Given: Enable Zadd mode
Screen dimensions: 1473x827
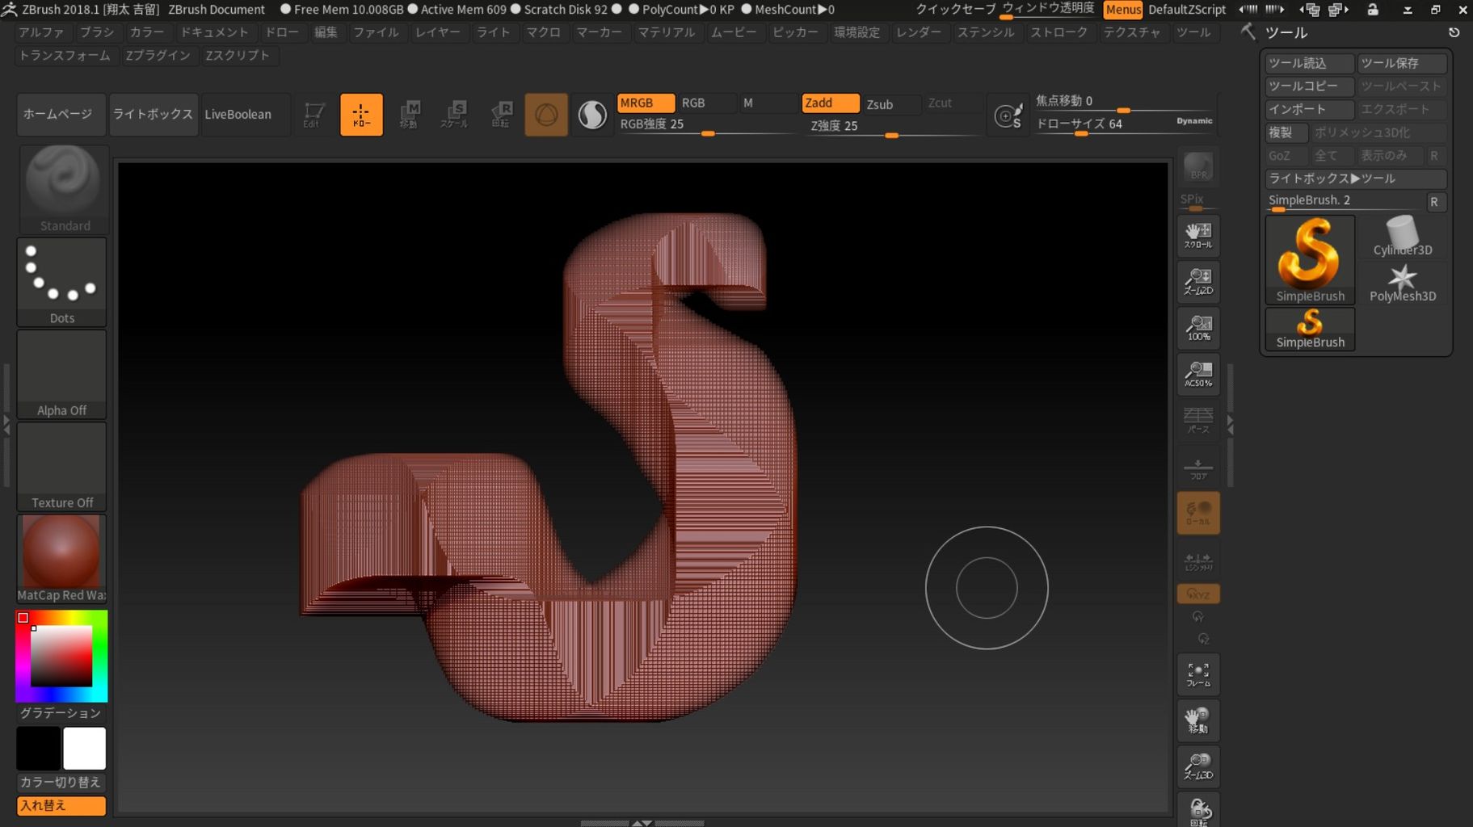Looking at the screenshot, I should tap(830, 103).
